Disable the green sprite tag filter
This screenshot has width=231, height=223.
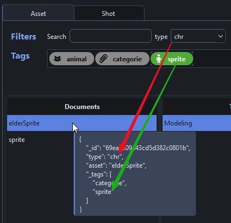tap(172, 59)
